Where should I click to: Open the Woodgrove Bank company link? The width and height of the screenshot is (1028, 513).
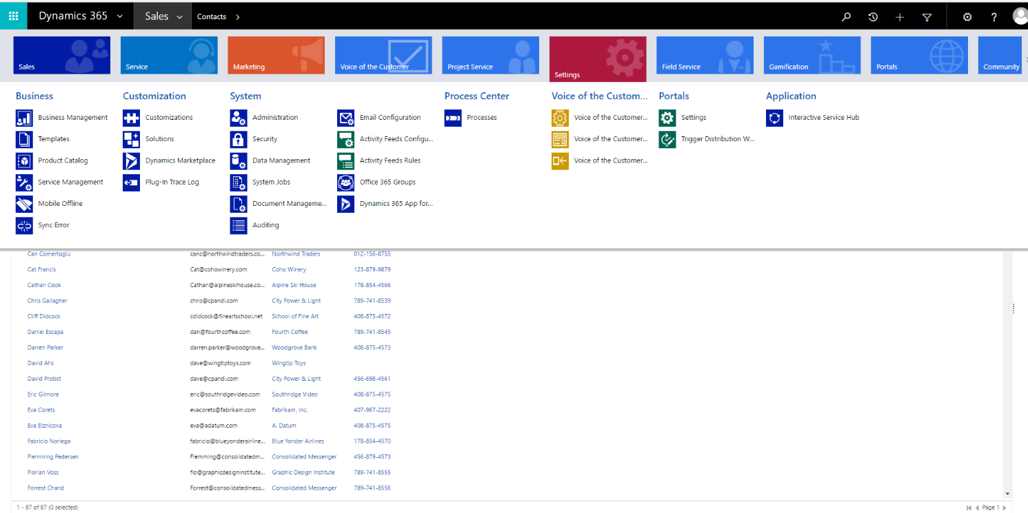click(294, 348)
